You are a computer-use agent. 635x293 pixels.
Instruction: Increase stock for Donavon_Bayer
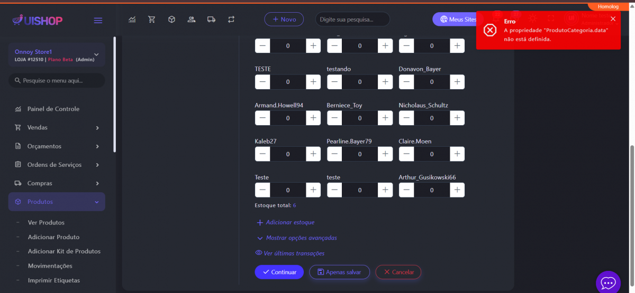(x=457, y=82)
